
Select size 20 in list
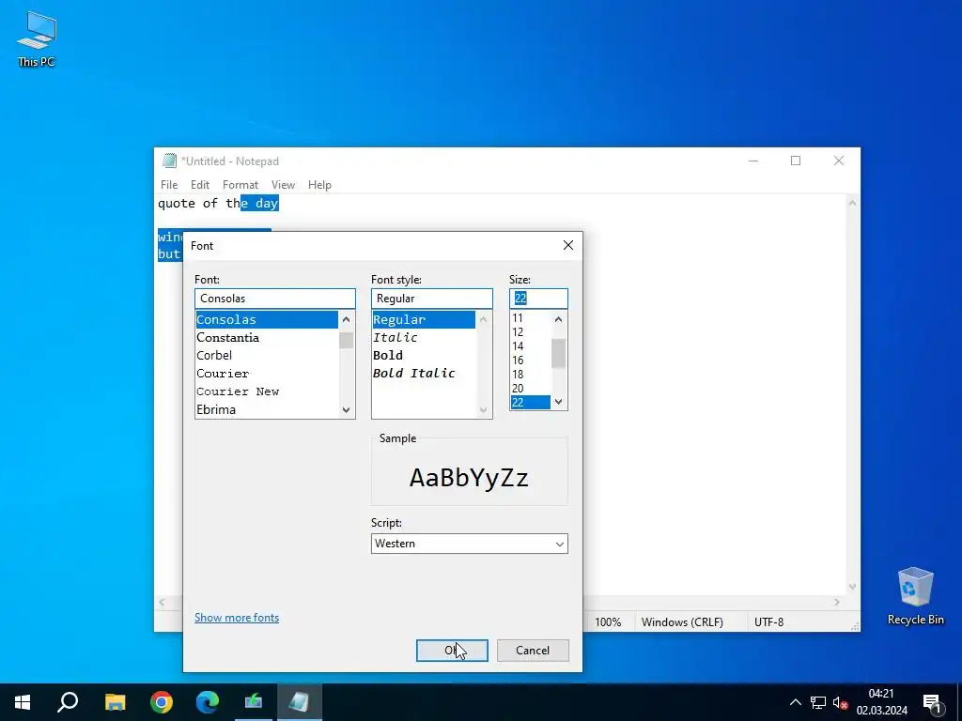point(530,388)
